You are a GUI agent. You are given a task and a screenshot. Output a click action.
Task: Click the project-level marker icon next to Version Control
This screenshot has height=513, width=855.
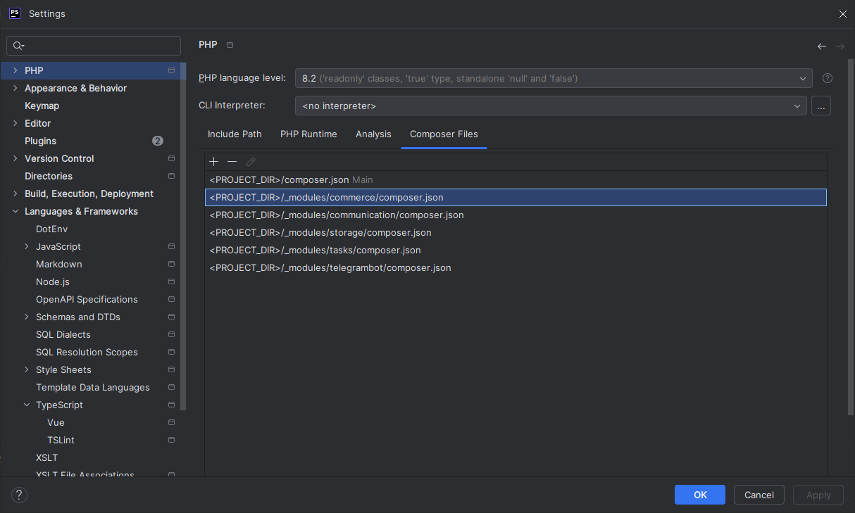(171, 159)
